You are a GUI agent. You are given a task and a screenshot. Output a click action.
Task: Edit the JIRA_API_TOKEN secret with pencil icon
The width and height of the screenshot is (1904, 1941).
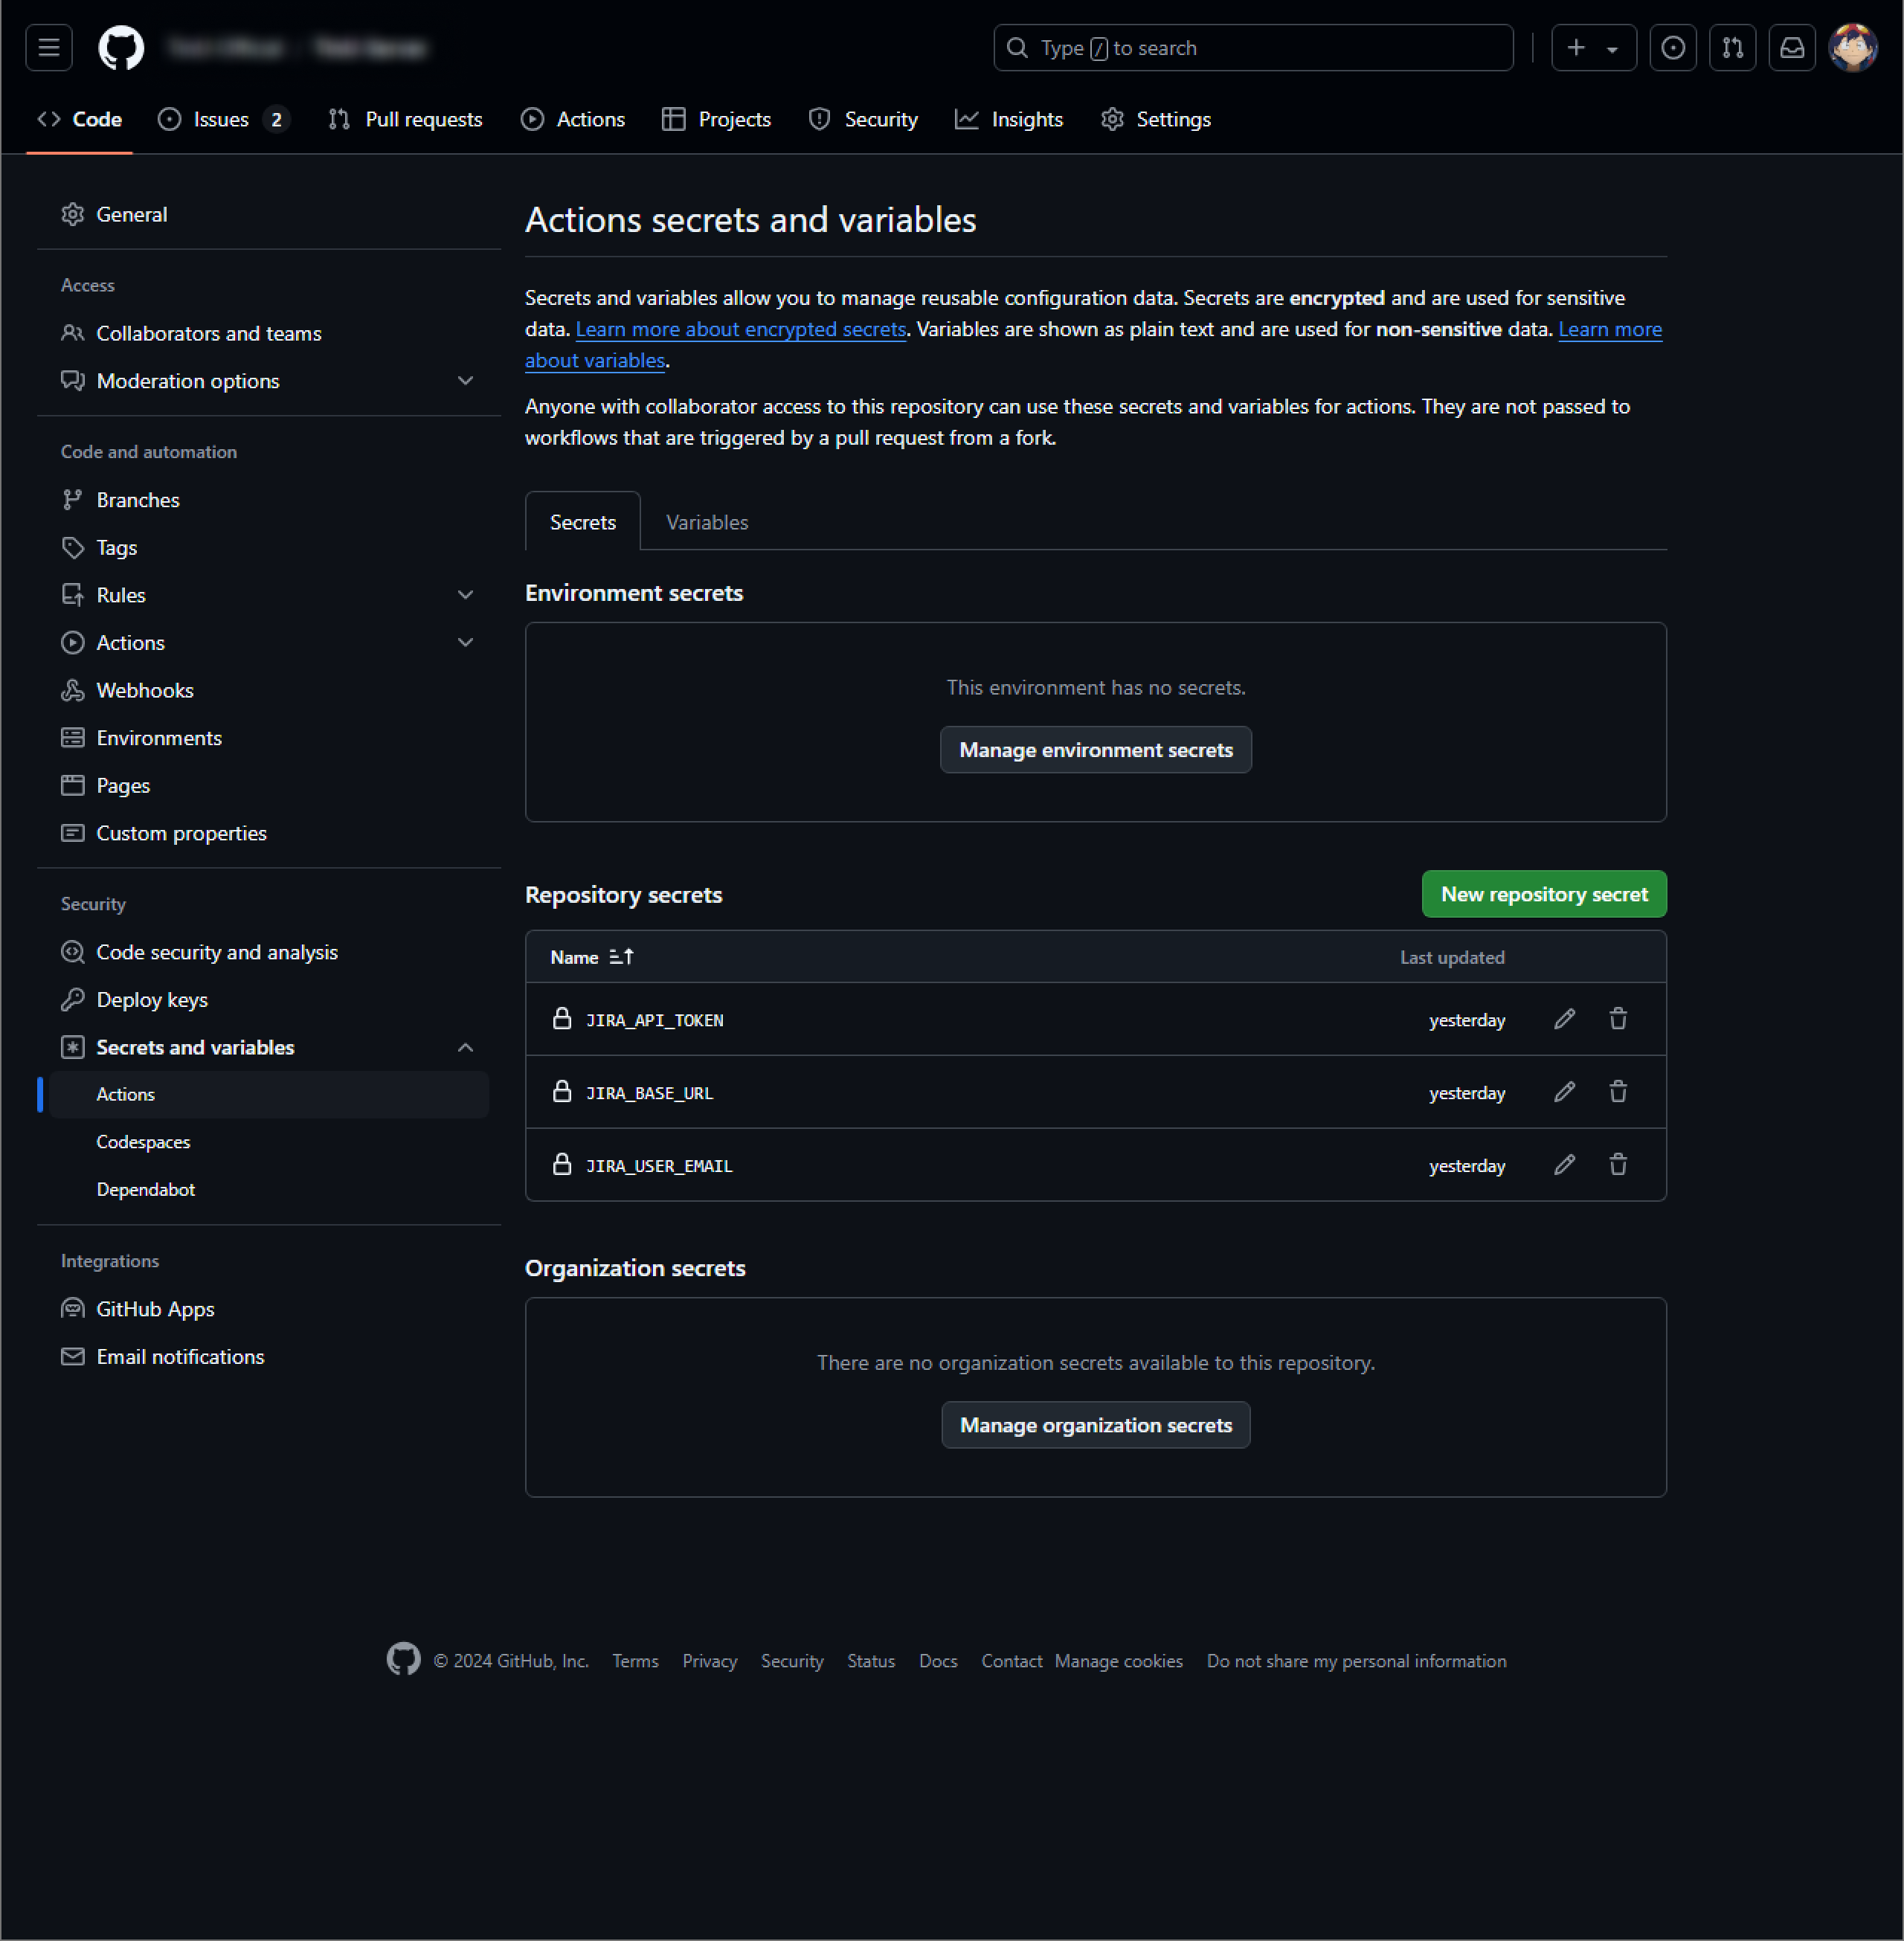1564,1019
